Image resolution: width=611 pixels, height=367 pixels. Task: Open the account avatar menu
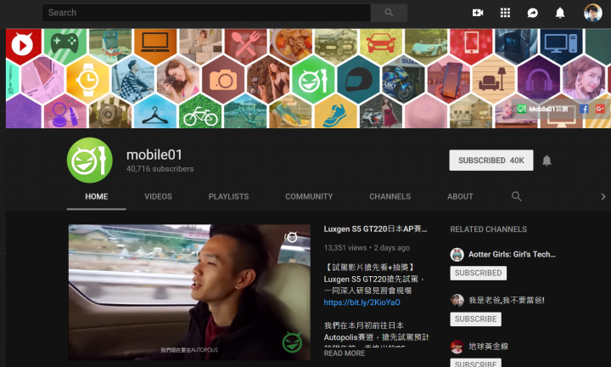(x=592, y=13)
